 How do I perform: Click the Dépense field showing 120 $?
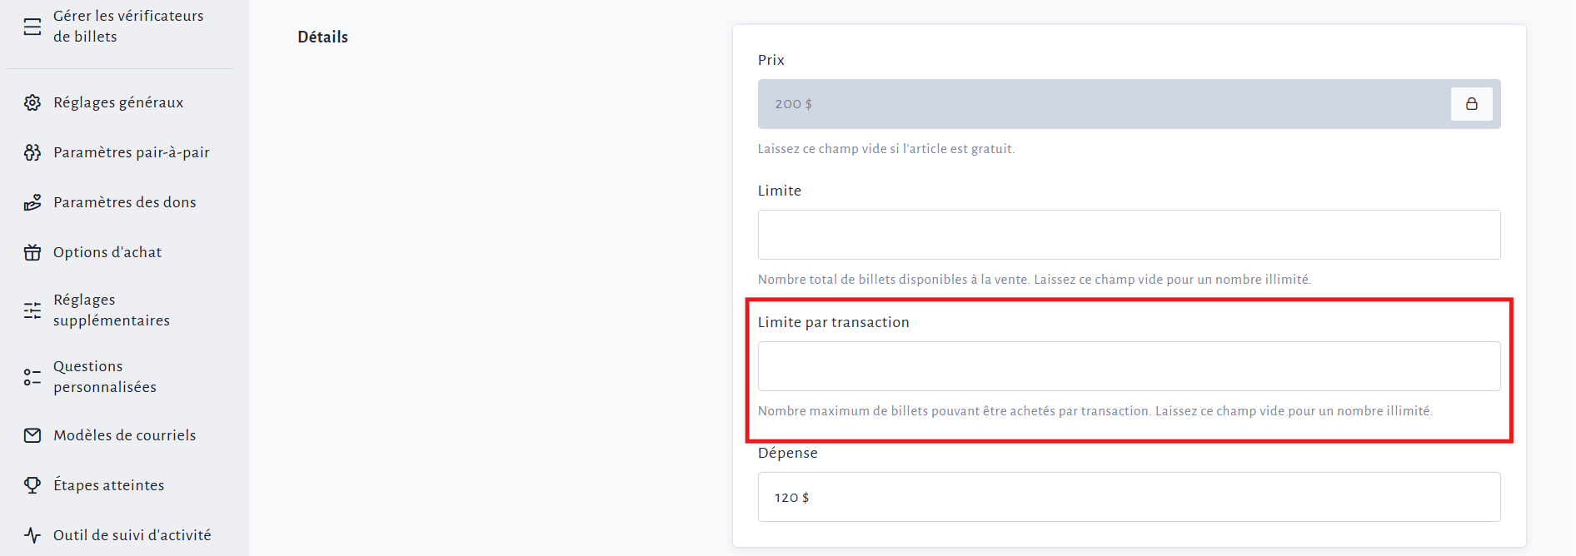(x=1129, y=497)
